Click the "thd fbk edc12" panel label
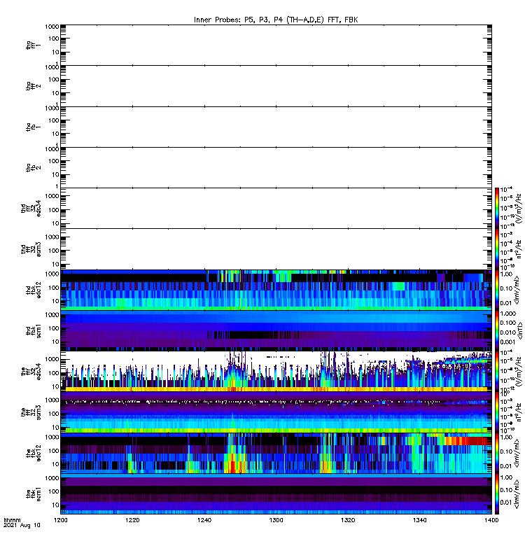The image size is (525, 560). (x=33, y=290)
